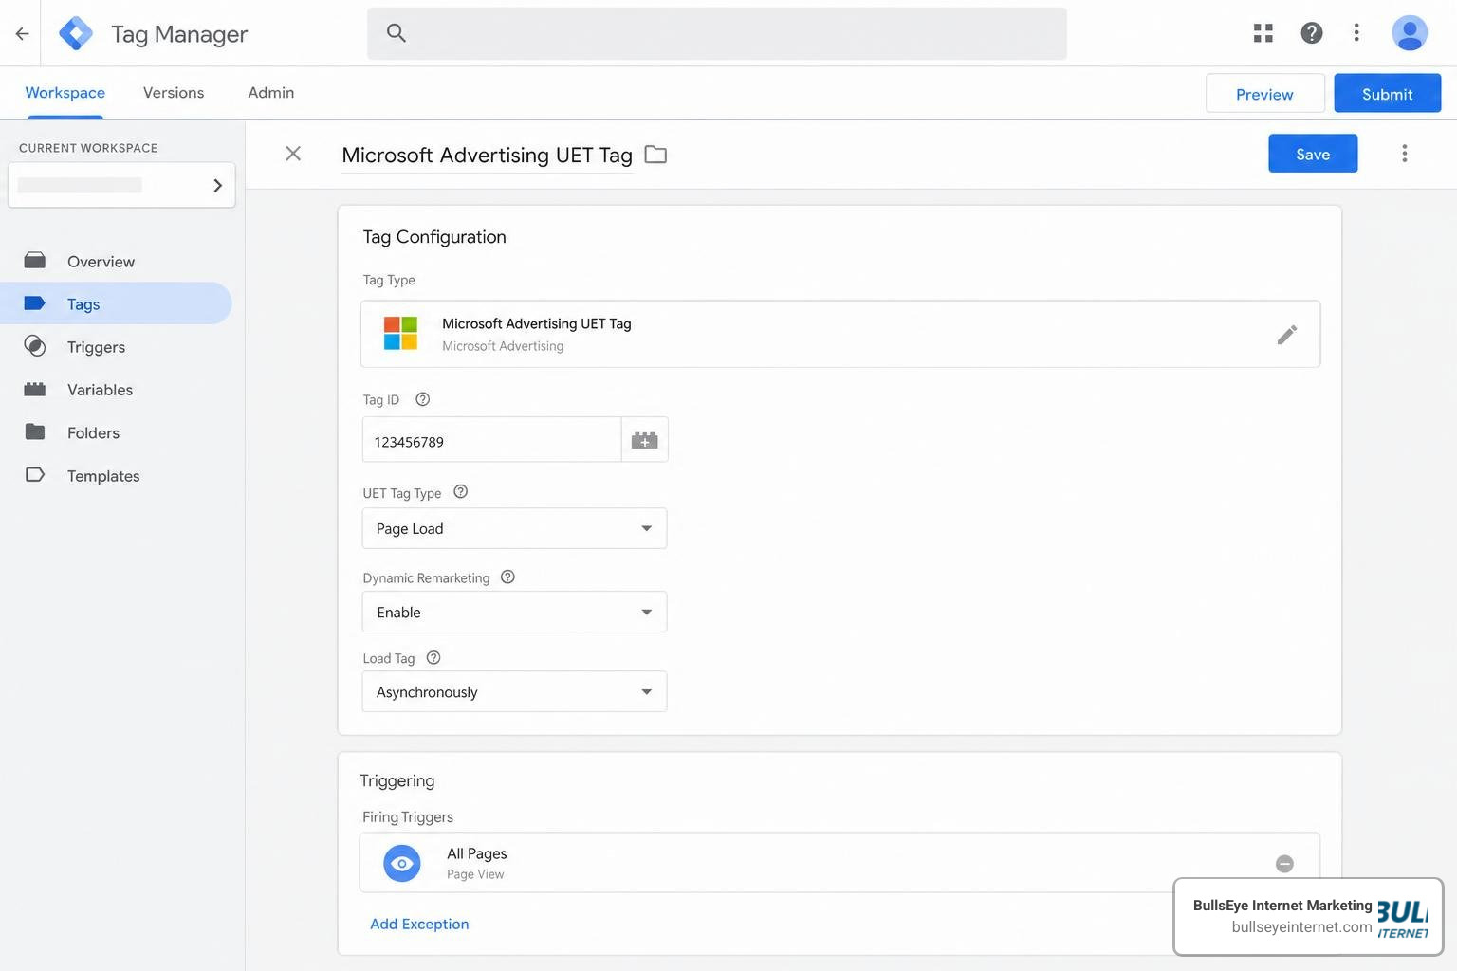Show help for UET Tag Type
This screenshot has height=971, width=1457.
[x=461, y=492]
